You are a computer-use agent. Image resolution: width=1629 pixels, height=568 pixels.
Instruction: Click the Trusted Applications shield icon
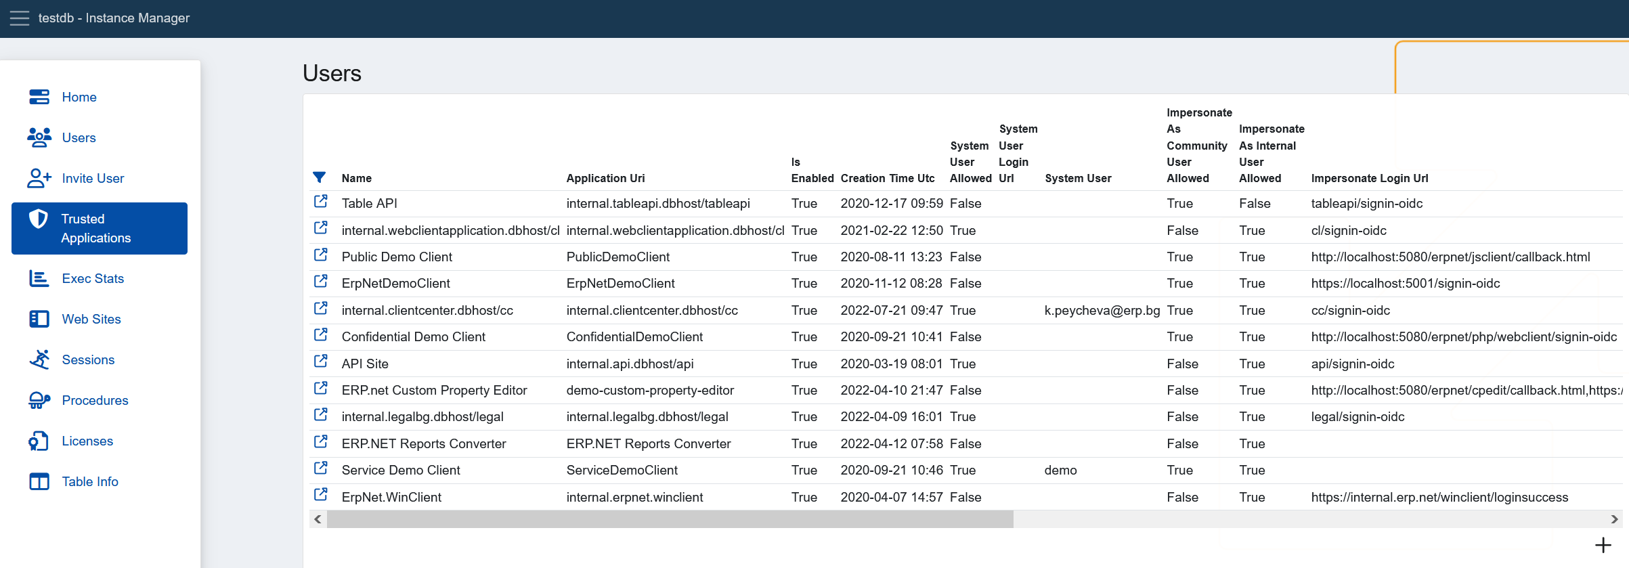(39, 219)
